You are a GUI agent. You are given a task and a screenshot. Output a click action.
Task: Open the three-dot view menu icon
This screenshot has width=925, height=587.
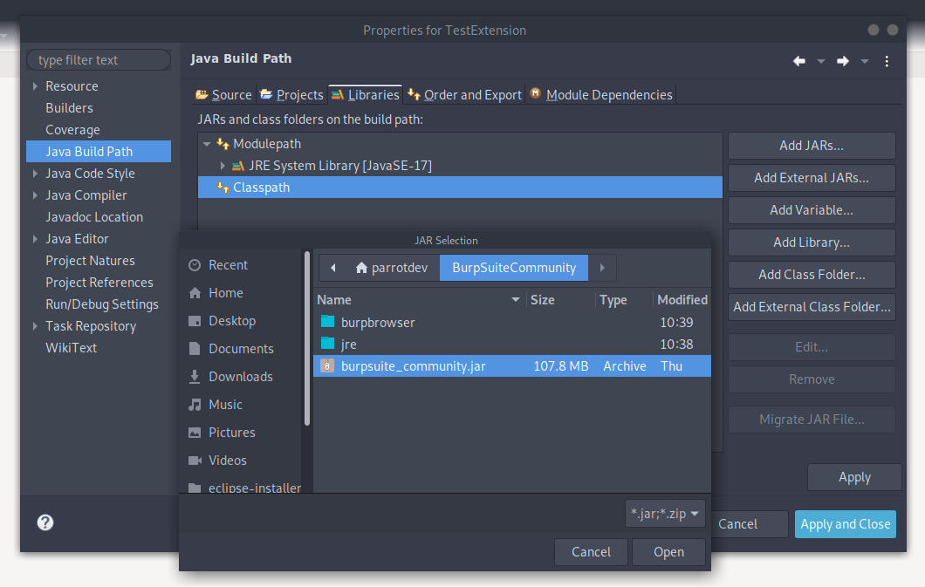[x=887, y=61]
